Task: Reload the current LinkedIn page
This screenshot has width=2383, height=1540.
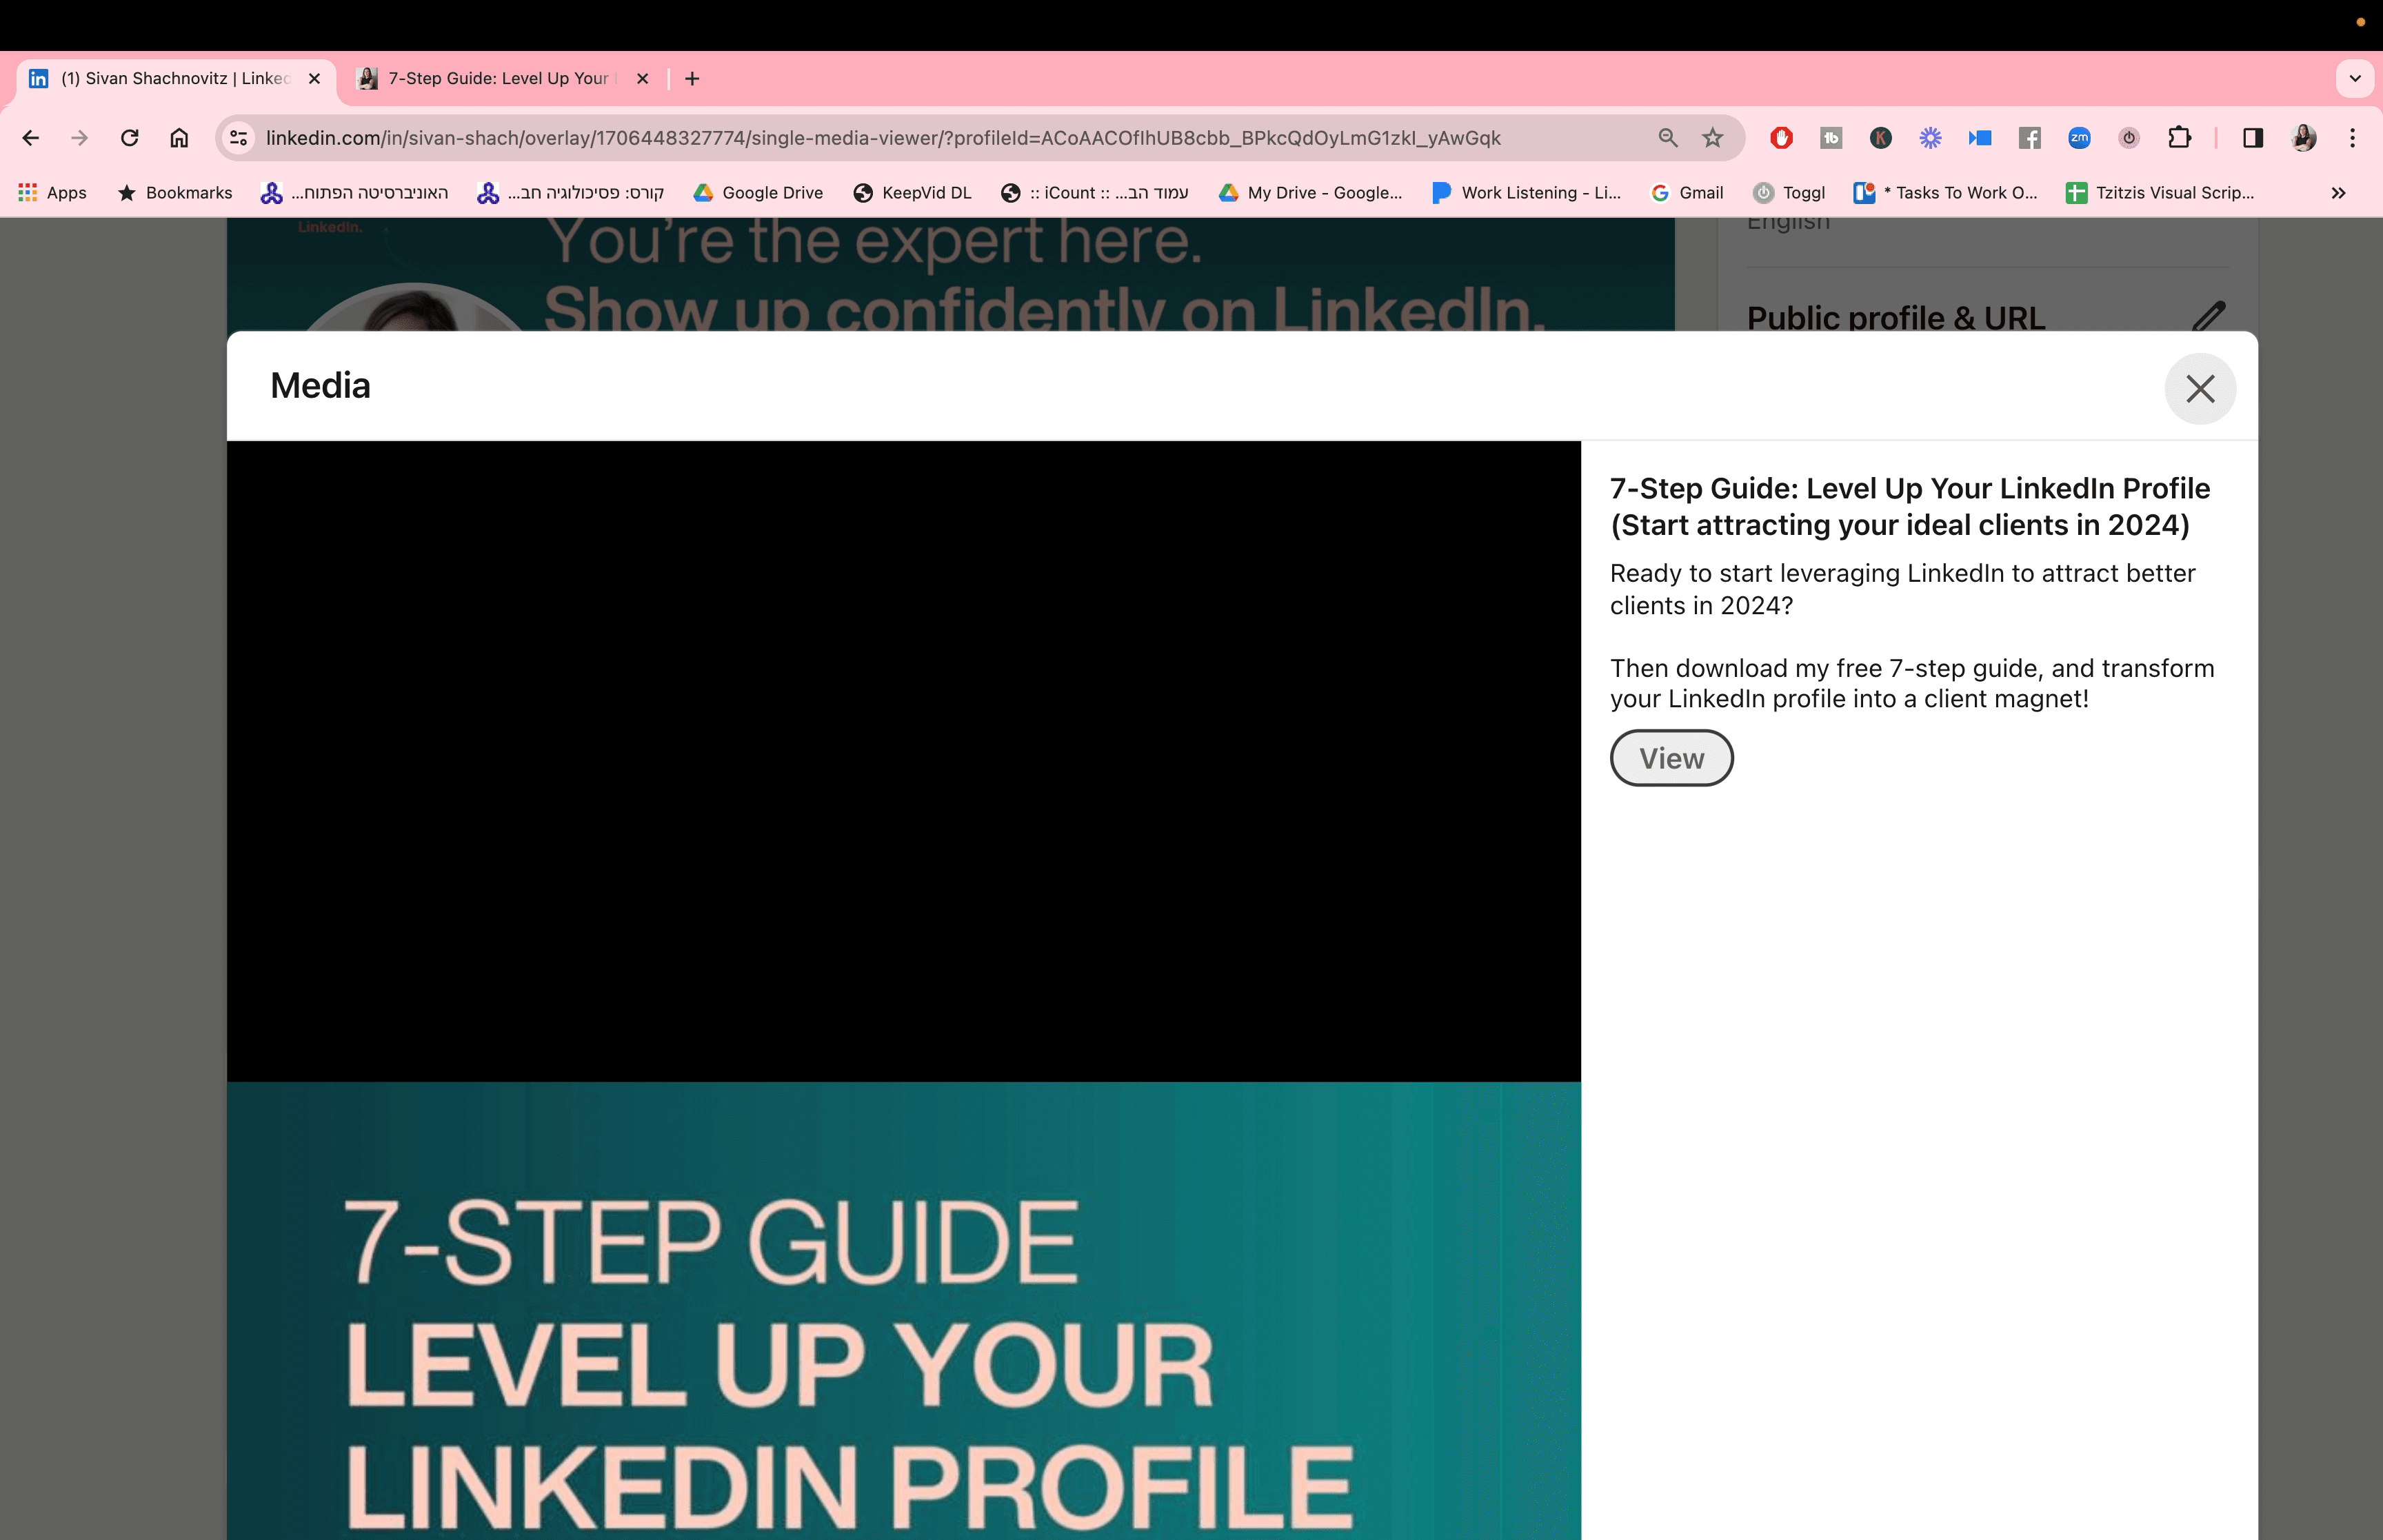Action: point(130,138)
